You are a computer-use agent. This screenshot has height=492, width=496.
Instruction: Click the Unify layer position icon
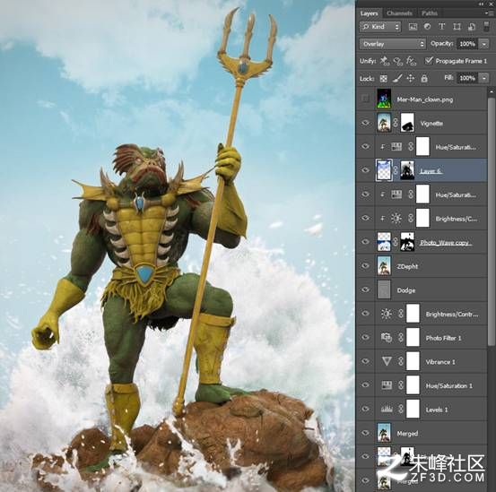pos(385,61)
